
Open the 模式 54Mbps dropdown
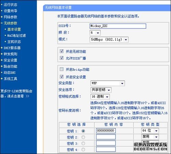(x=109, y=40)
